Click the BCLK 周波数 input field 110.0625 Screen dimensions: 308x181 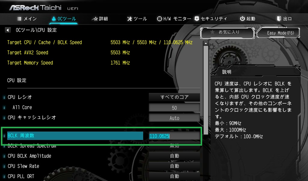point(174,136)
